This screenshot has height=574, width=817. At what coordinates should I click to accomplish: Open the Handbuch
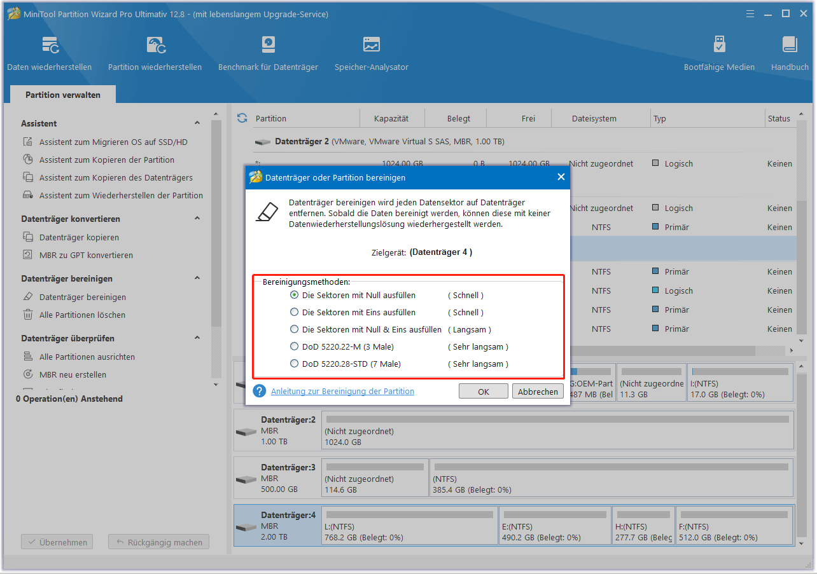pyautogui.click(x=790, y=53)
